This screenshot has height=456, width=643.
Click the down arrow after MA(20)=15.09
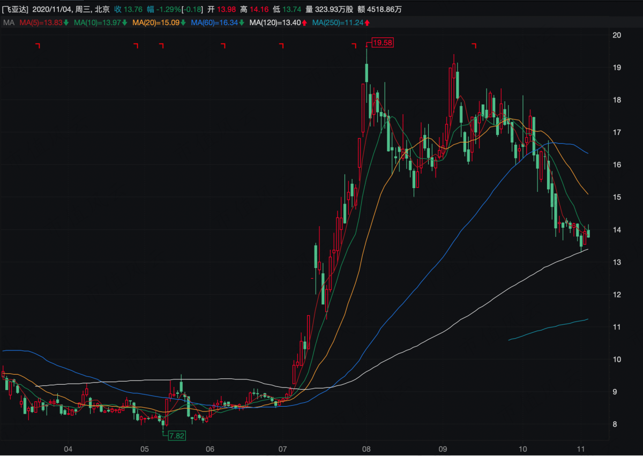pos(184,23)
